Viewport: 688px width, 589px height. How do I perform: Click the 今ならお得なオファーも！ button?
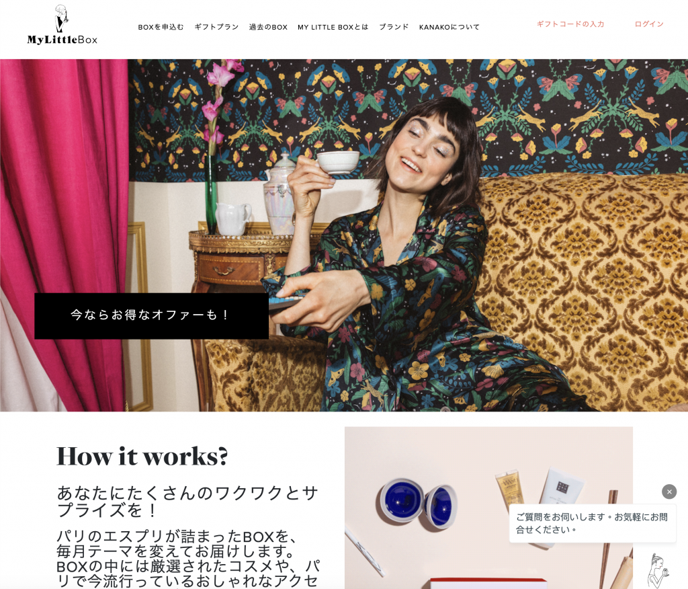point(151,316)
